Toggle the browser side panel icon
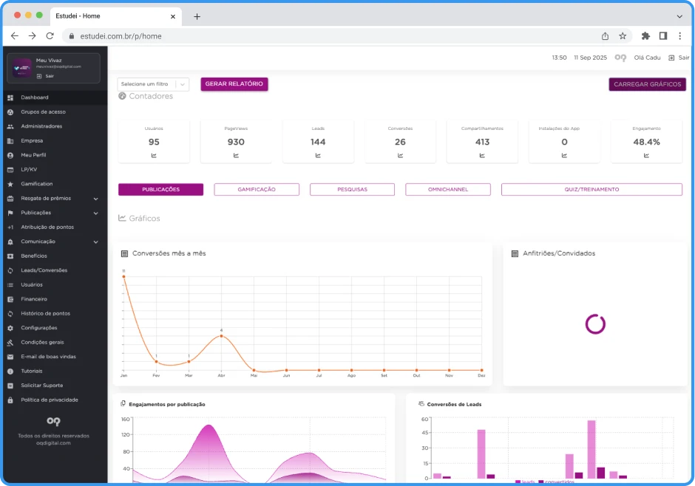 663,35
